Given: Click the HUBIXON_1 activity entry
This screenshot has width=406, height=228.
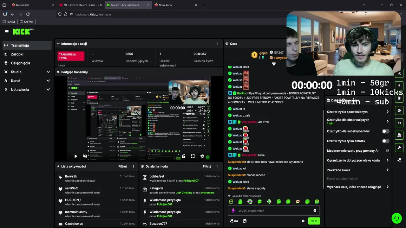Looking at the screenshot, I should (x=97, y=202).
